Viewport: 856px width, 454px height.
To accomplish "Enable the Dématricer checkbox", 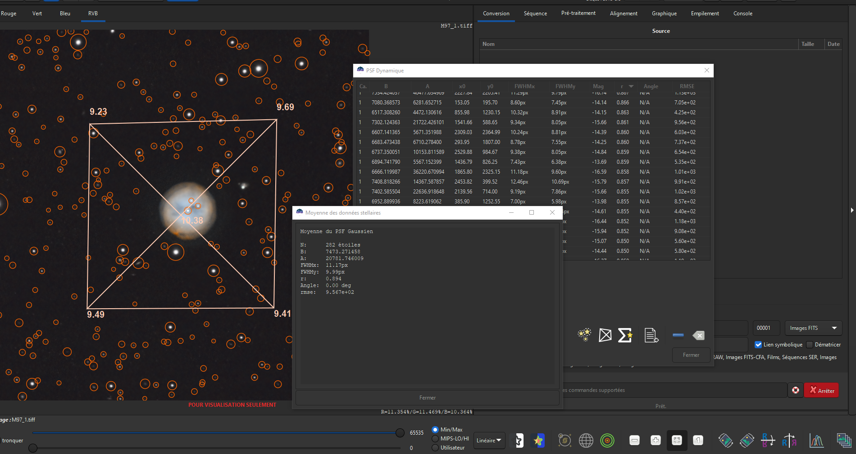I will [x=810, y=345].
